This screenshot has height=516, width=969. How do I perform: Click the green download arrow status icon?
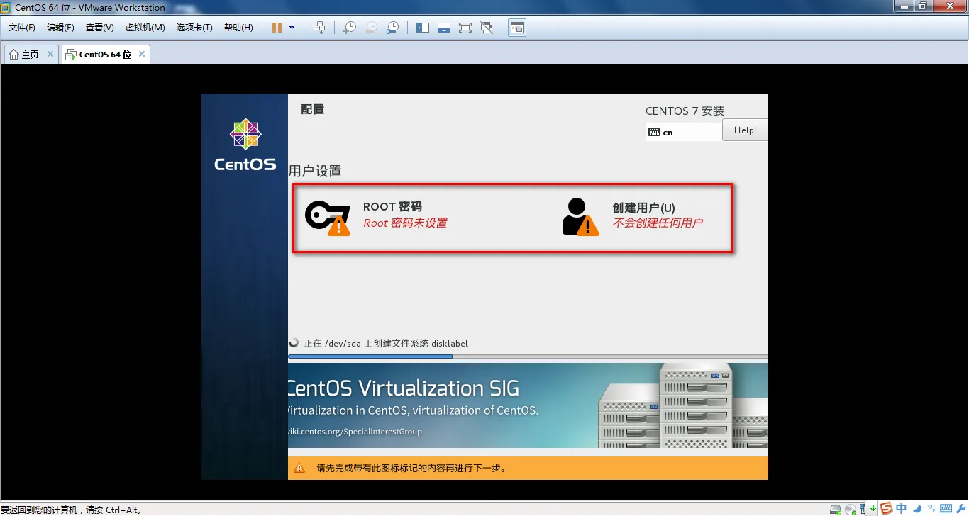tap(873, 508)
